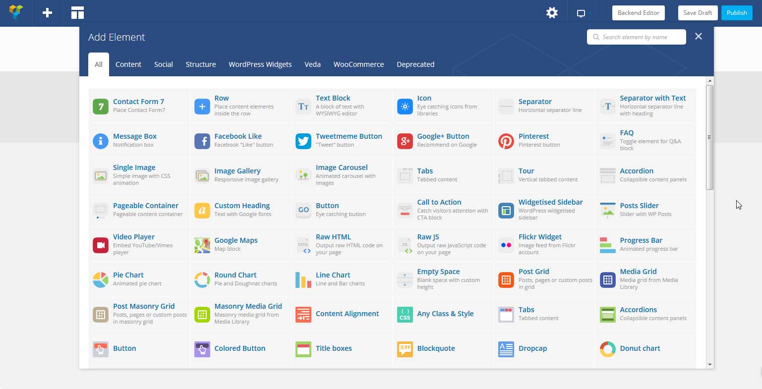Switch to the Content tab
This screenshot has height=389, width=762.
click(128, 64)
